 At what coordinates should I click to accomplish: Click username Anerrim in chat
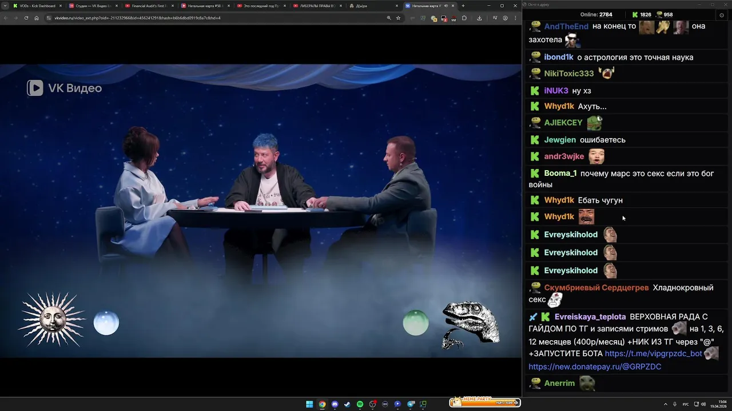point(559,384)
